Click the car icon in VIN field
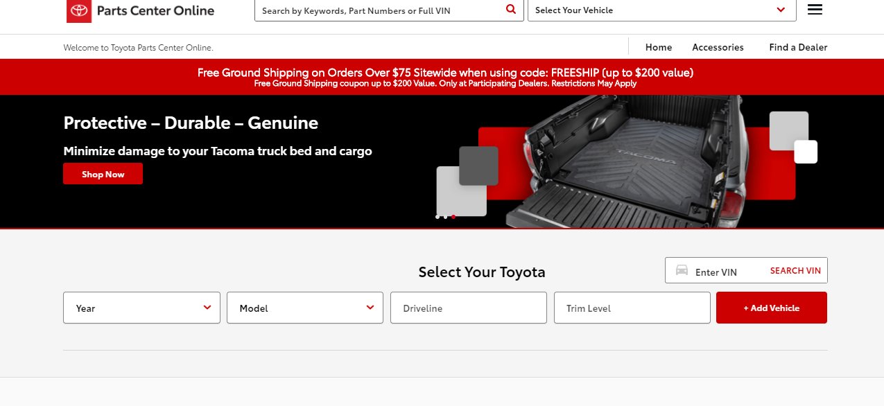The width and height of the screenshot is (884, 406). coord(682,270)
